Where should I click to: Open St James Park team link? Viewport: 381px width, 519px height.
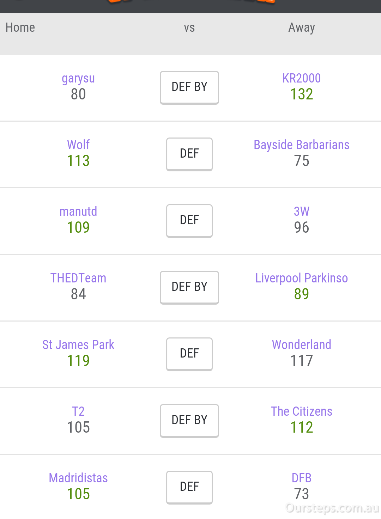[x=78, y=345]
